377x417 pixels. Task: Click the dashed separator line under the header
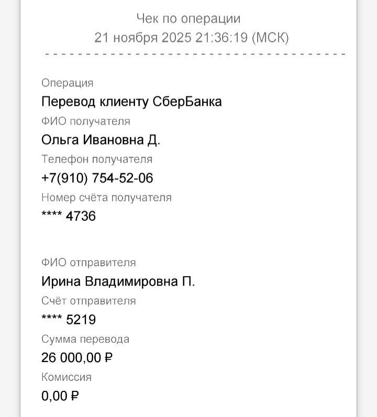click(195, 54)
